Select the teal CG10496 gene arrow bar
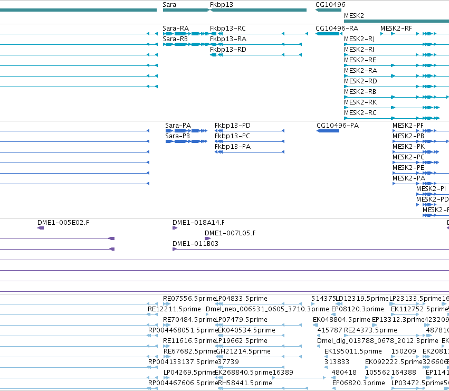Screen dimensions: 449x391 pos(329,10)
